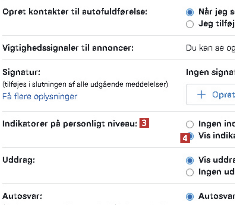
Task: Select the Autosvar radio button
Action: click(190, 197)
